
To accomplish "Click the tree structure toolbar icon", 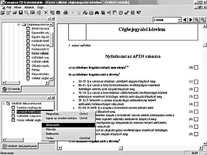I will 109,13.
